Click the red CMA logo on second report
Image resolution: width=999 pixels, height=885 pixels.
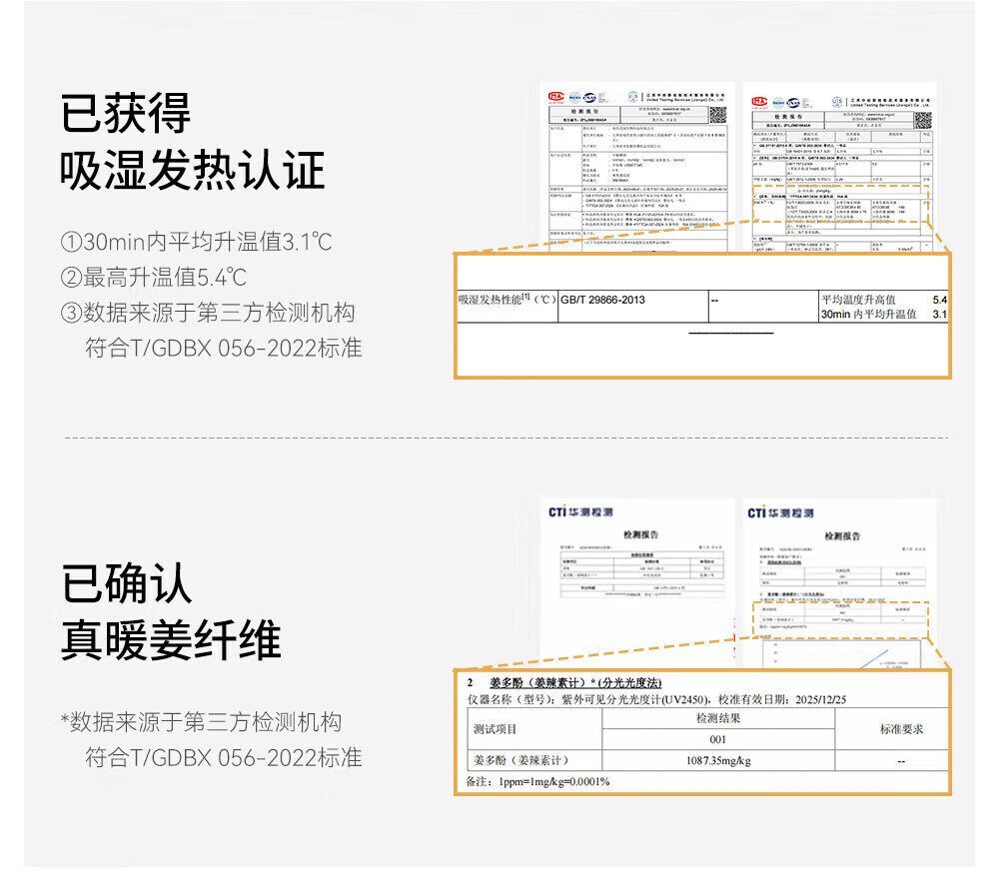759,102
